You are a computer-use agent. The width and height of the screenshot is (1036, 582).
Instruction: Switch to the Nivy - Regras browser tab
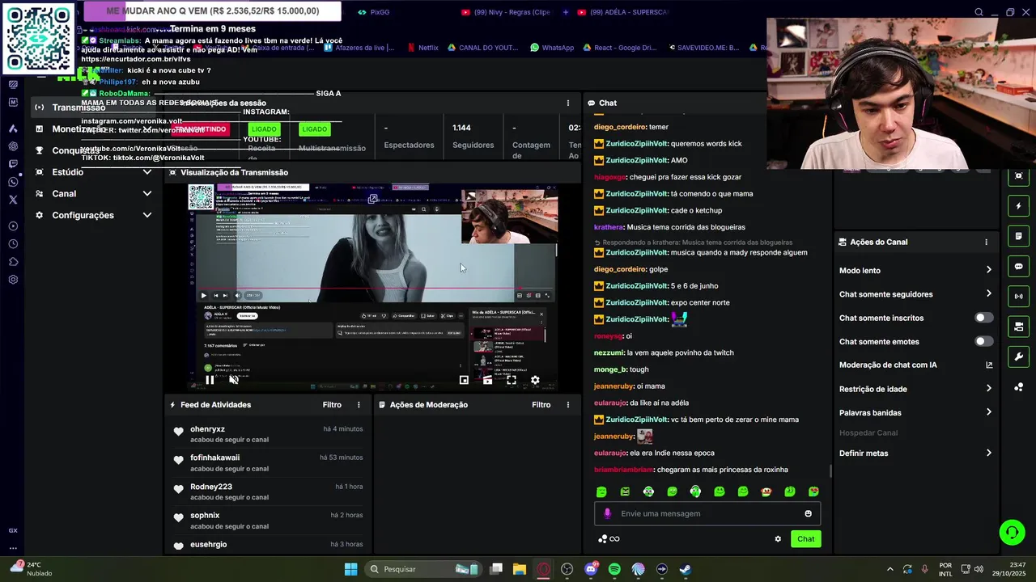point(506,12)
